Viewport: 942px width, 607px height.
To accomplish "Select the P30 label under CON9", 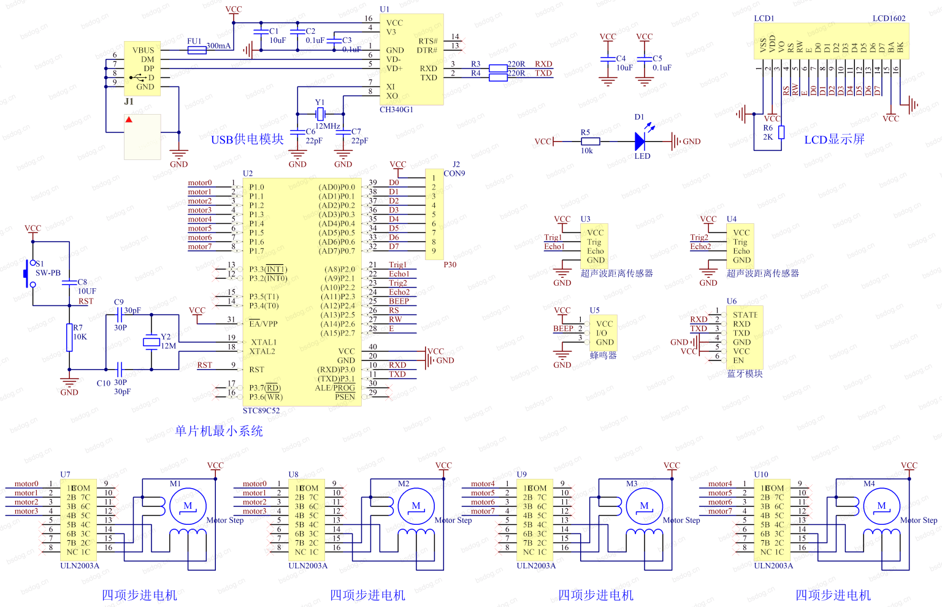I will [450, 265].
